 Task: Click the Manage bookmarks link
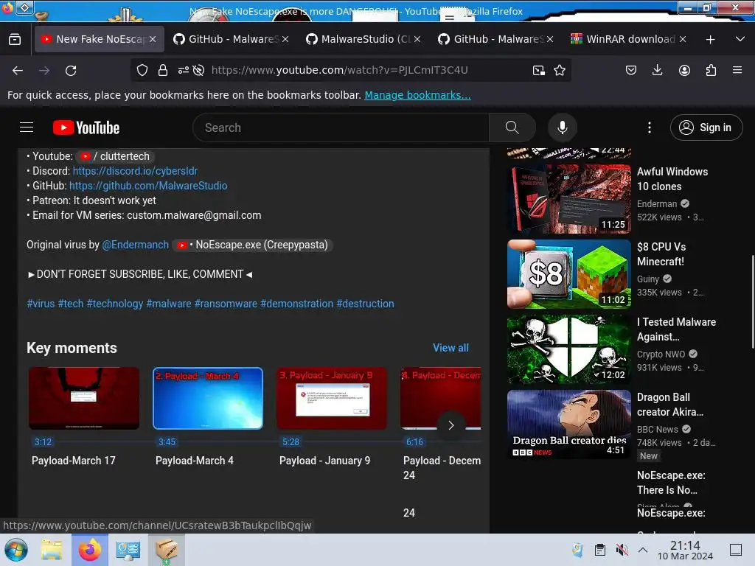point(417,95)
